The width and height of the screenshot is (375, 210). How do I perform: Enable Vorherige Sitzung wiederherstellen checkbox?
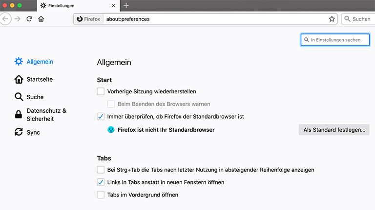click(101, 91)
